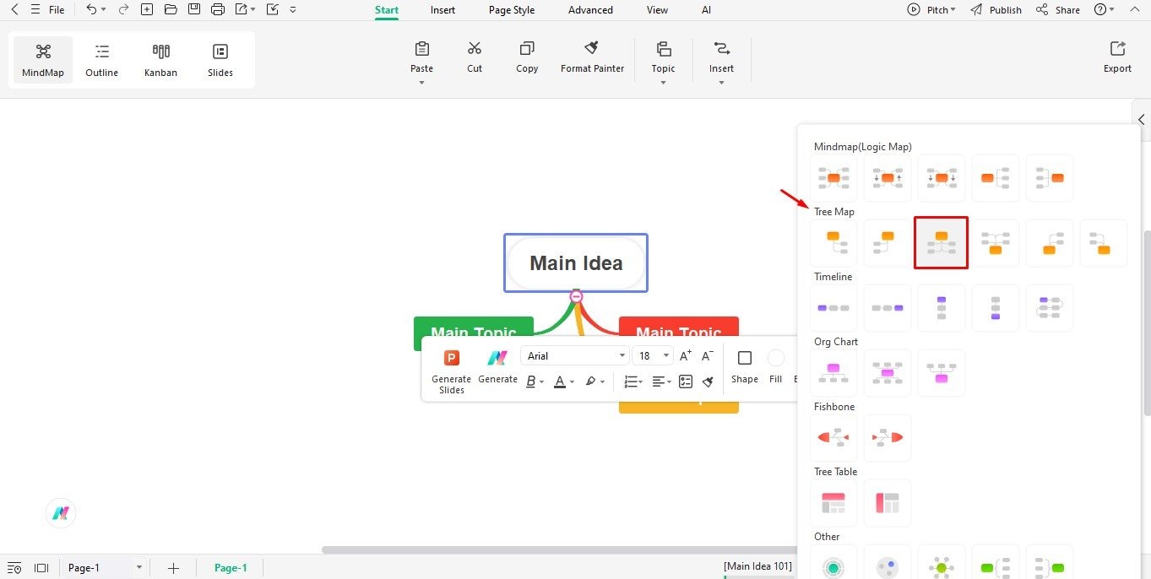
Task: Click the Export button
Action: click(1117, 57)
